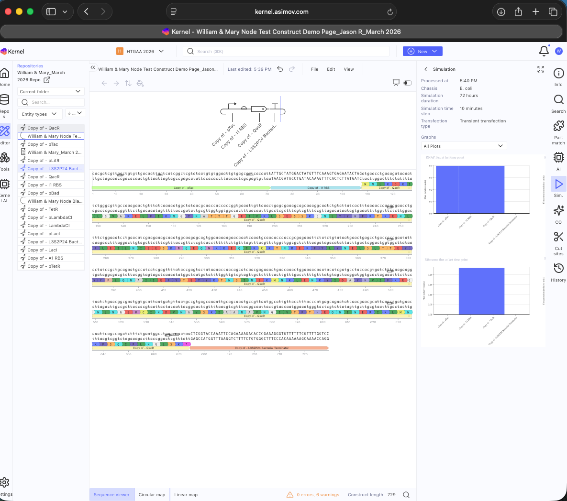The height and width of the screenshot is (501, 567).
Task: Open the HTGAA 2026 workspace dropdown
Action: coord(140,51)
